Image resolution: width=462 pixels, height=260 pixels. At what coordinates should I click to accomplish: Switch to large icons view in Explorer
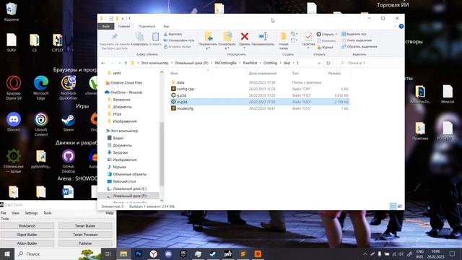400,207
